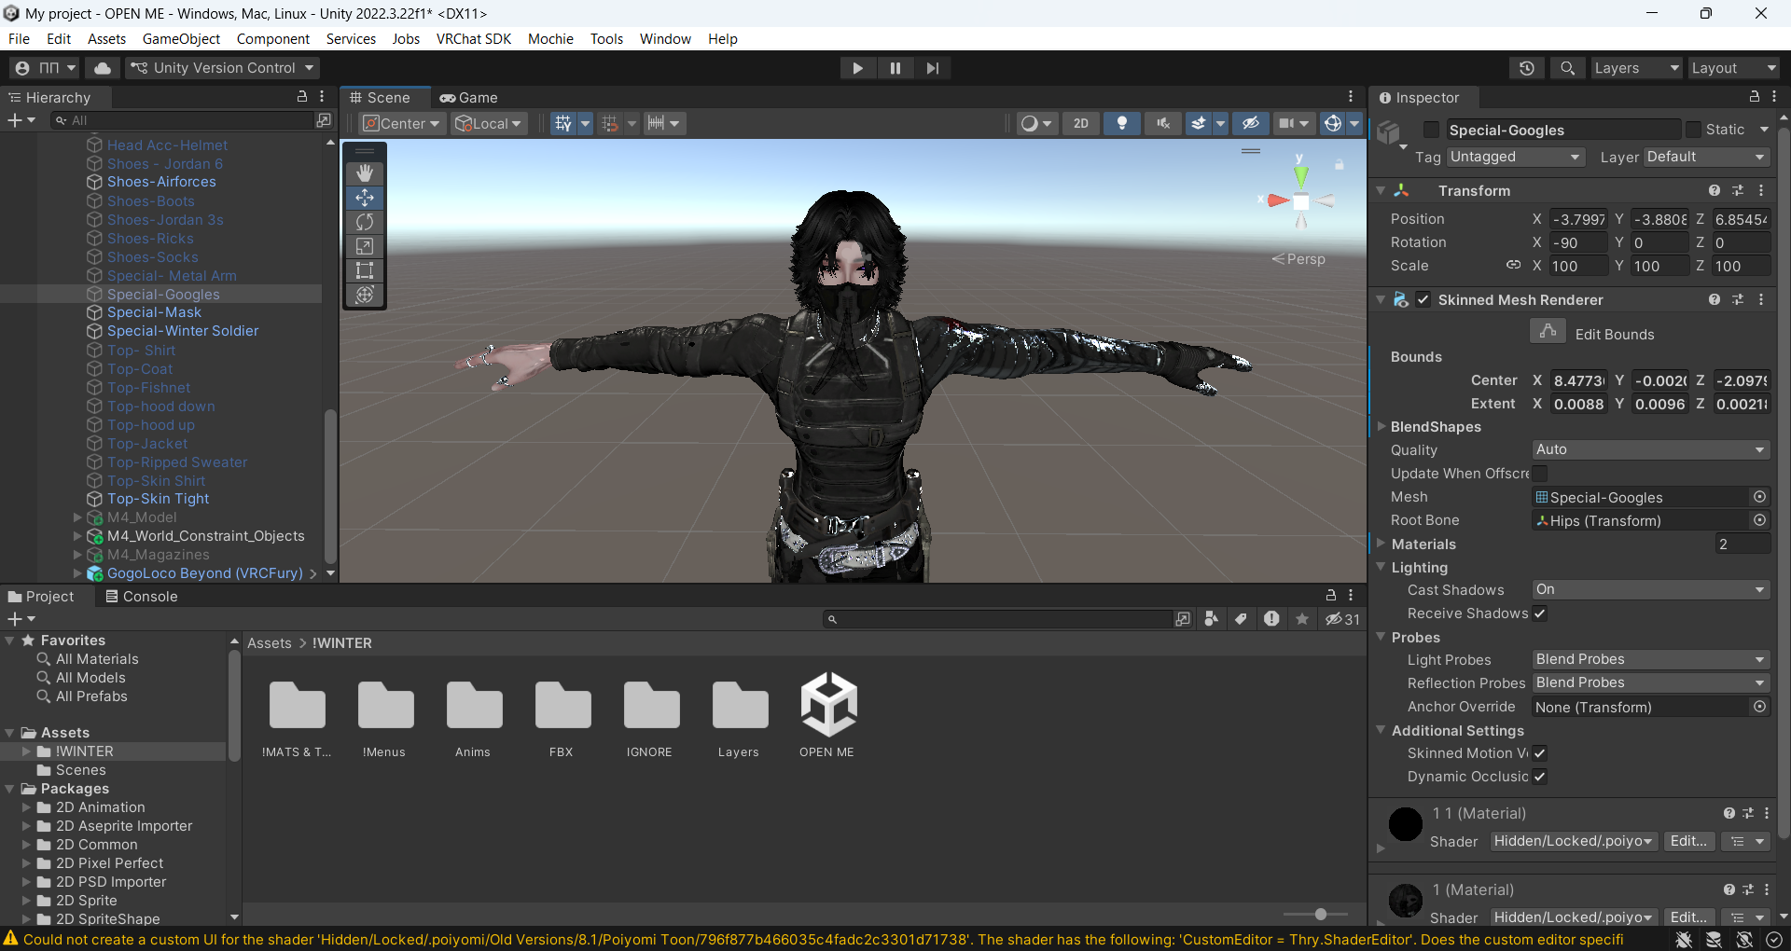Screen dimensions: 1791x951
Task: Select the Hand view tool
Action: pyautogui.click(x=365, y=173)
